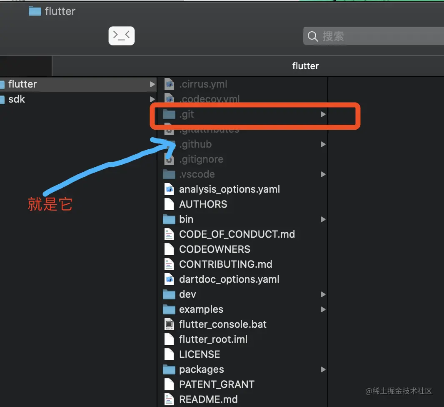The width and height of the screenshot is (444, 407).
Task: Expand the examples folder arrow
Action: (323, 309)
